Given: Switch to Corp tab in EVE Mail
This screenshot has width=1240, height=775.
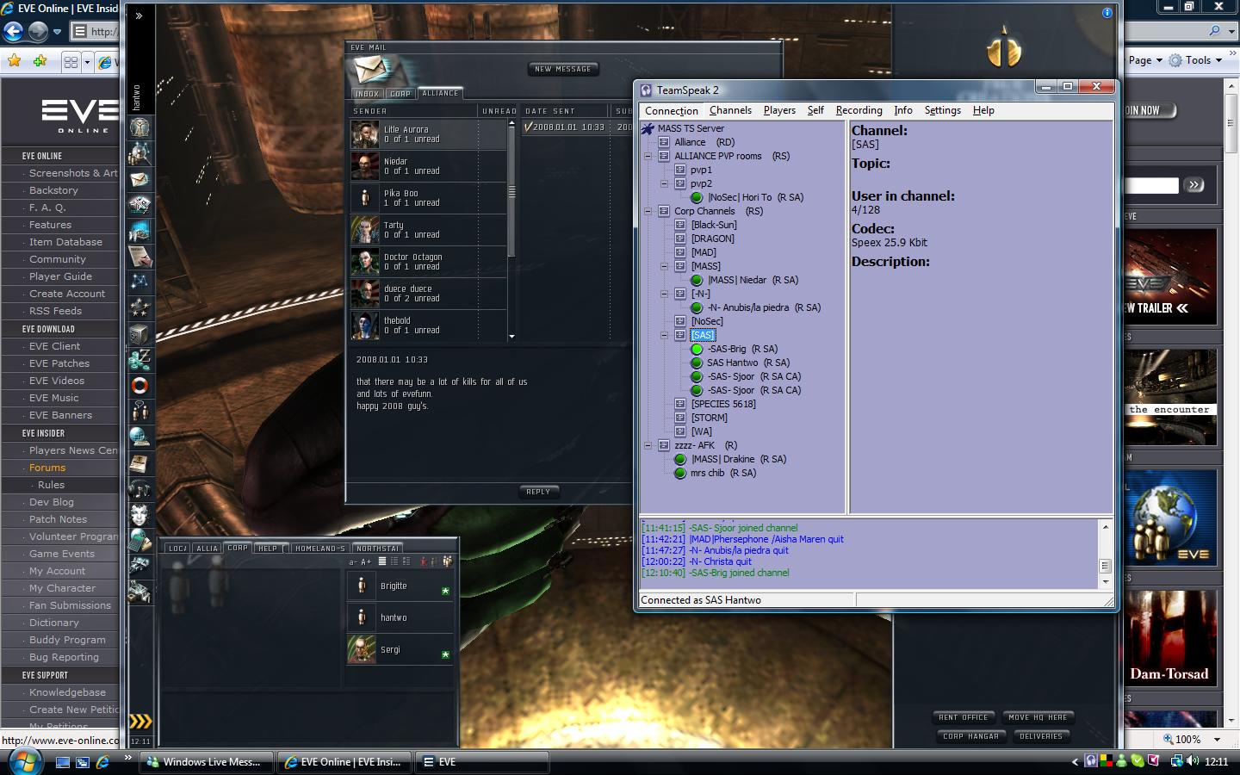Looking at the screenshot, I should 400,93.
